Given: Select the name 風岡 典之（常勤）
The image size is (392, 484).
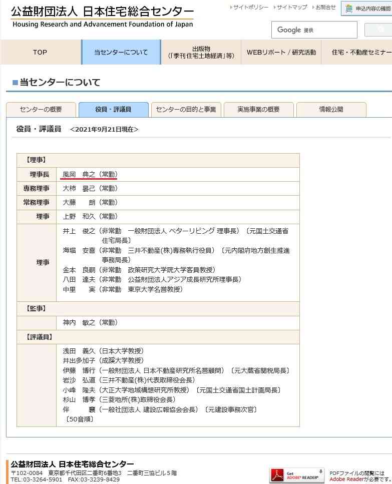Looking at the screenshot, I should coord(90,174).
